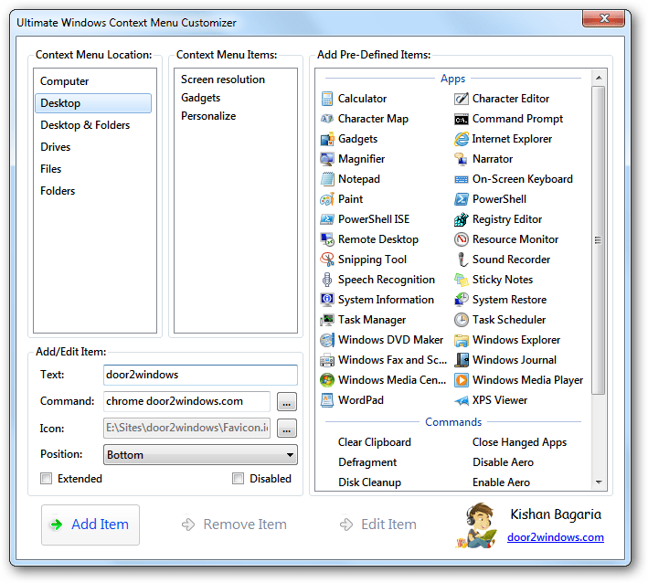Click the Sound Recorder icon
Screen dimensions: 648x583
[462, 260]
